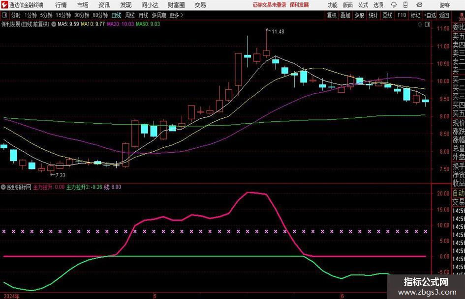The height and width of the screenshot is (299, 465).
Task: Toggle right sidebar panel icon near price axis
Action: click(x=427, y=25)
